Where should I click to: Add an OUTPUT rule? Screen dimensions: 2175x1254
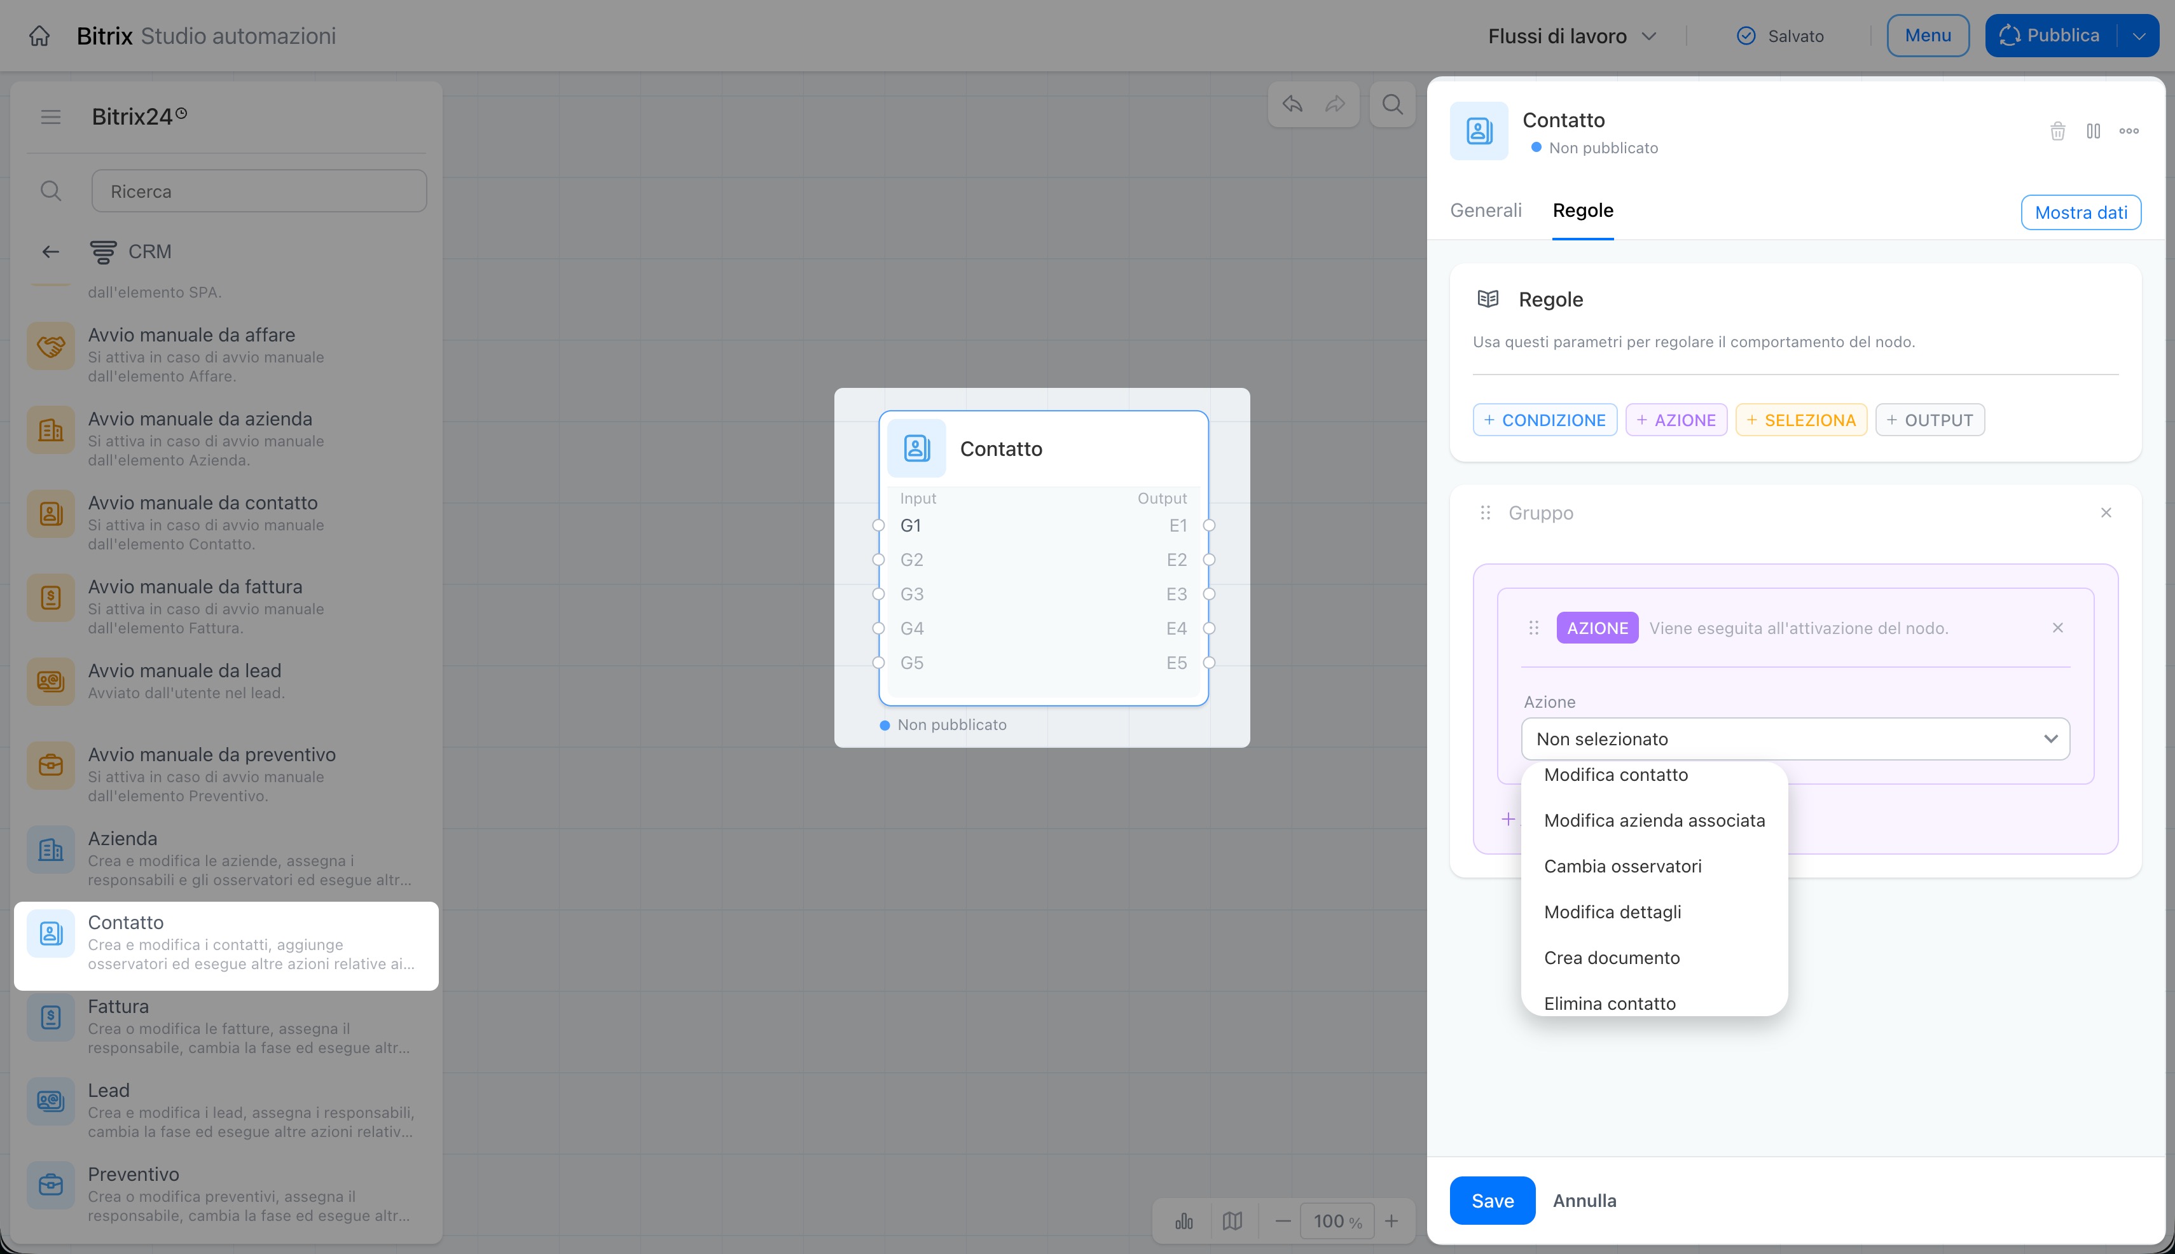[x=1930, y=420]
